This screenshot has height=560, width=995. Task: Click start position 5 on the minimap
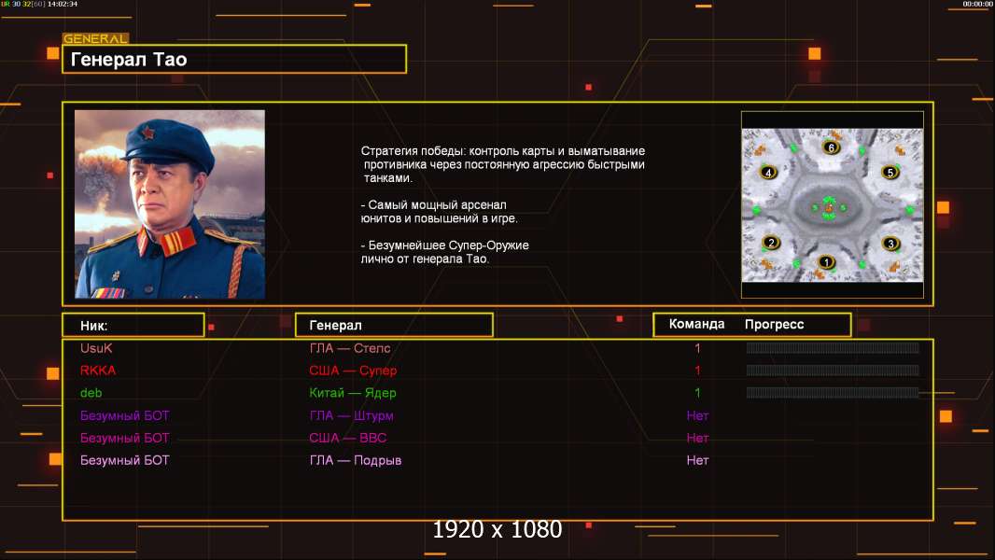[890, 173]
